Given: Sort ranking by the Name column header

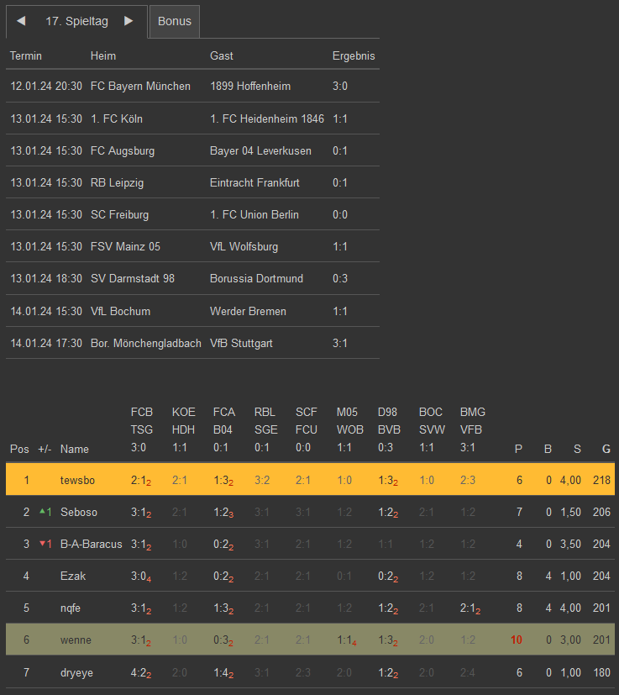Looking at the screenshot, I should point(74,449).
